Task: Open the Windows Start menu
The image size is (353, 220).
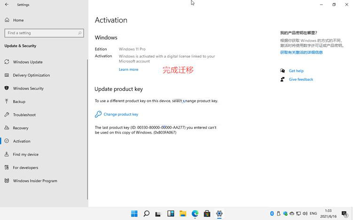Action: click(134, 213)
